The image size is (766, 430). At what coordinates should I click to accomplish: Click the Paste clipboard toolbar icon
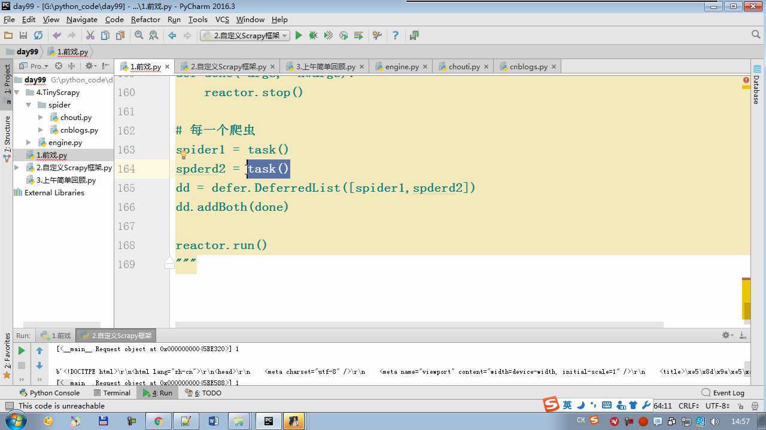tap(120, 36)
